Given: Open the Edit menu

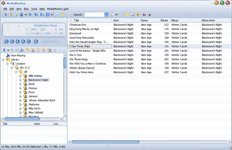Looking at the screenshot, I should click(12, 9).
